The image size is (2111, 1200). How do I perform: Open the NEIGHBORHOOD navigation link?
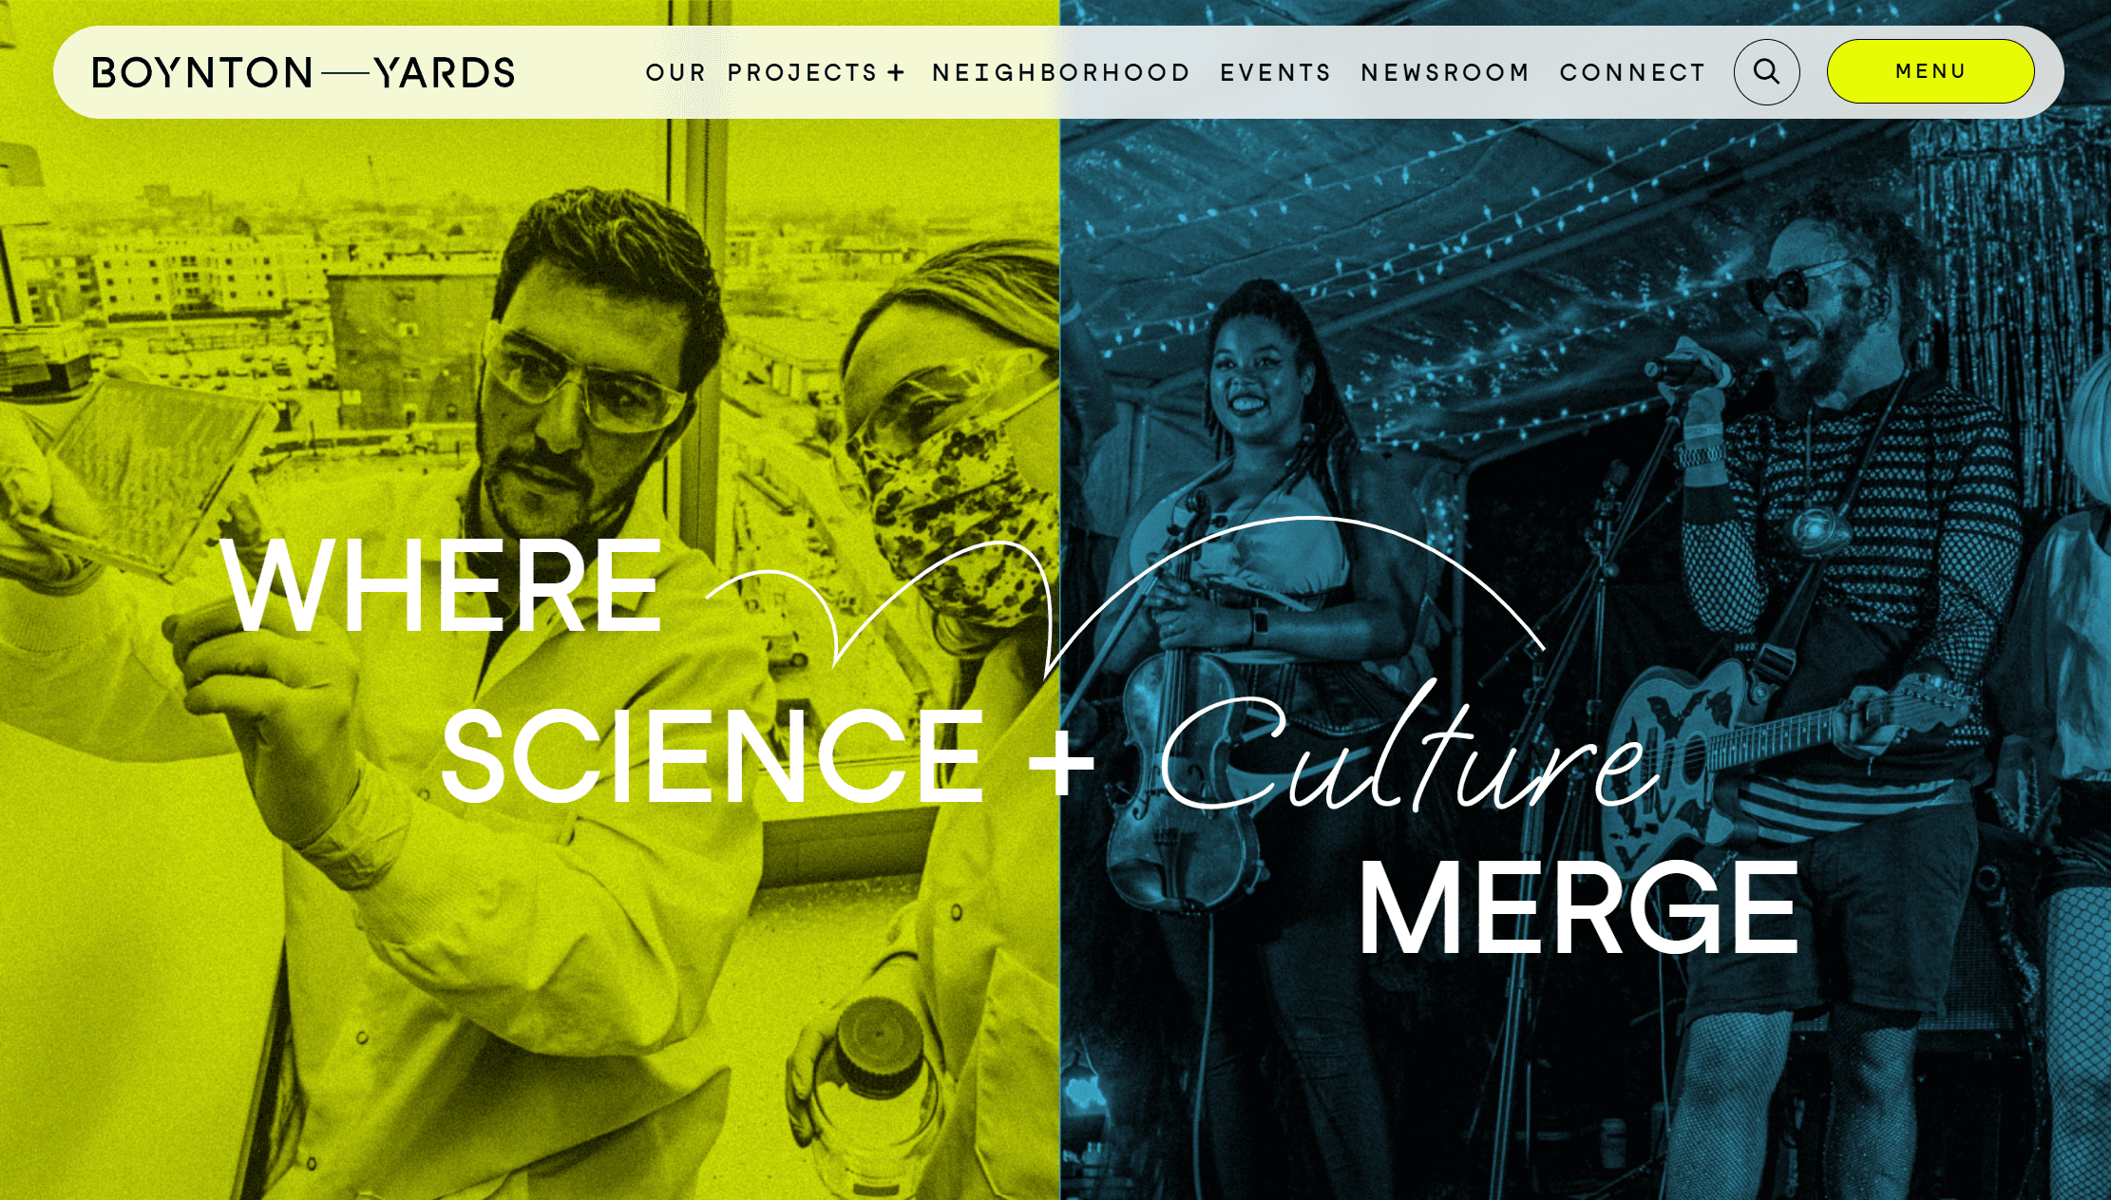coord(1063,71)
